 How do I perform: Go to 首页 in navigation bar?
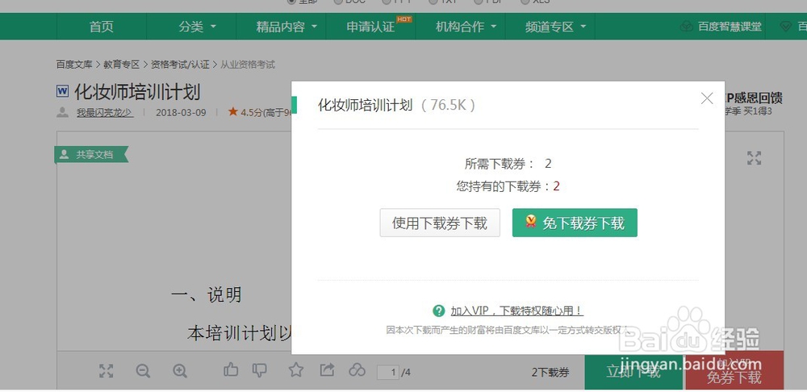point(102,27)
